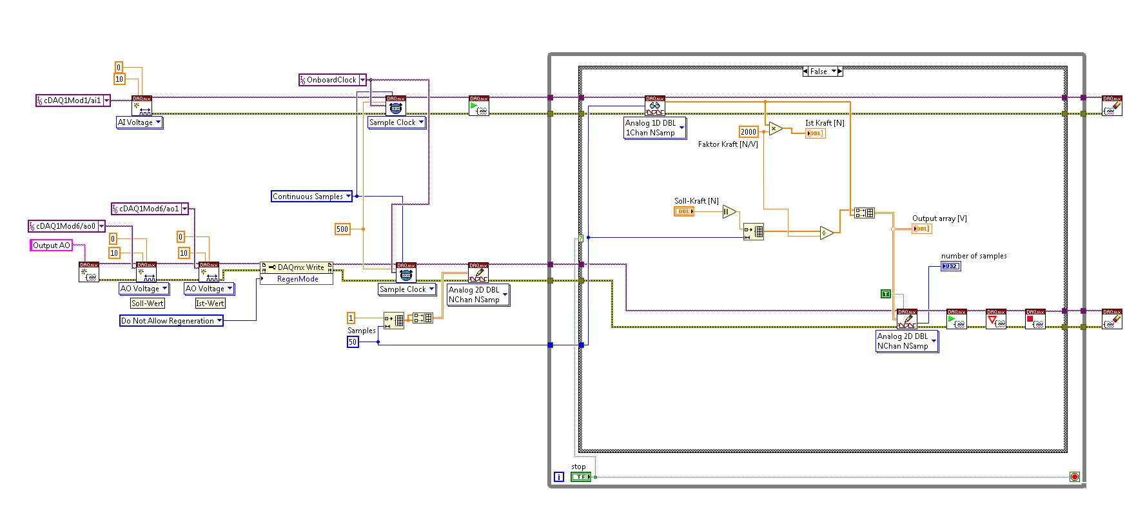Image resolution: width=1145 pixels, height=511 pixels.
Task: Open the Do Not Allow Regeneration enum
Action: click(219, 321)
